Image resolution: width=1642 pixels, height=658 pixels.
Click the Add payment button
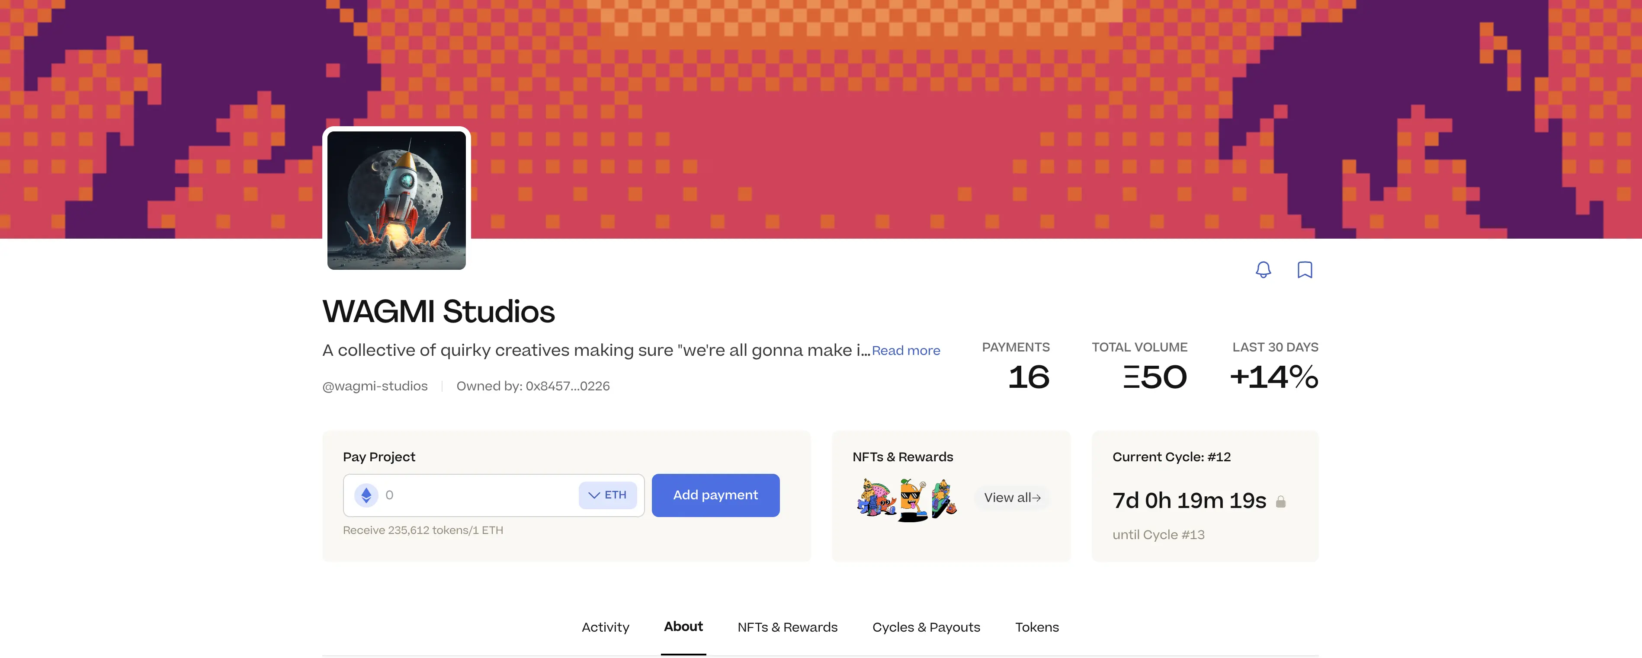pyautogui.click(x=715, y=495)
